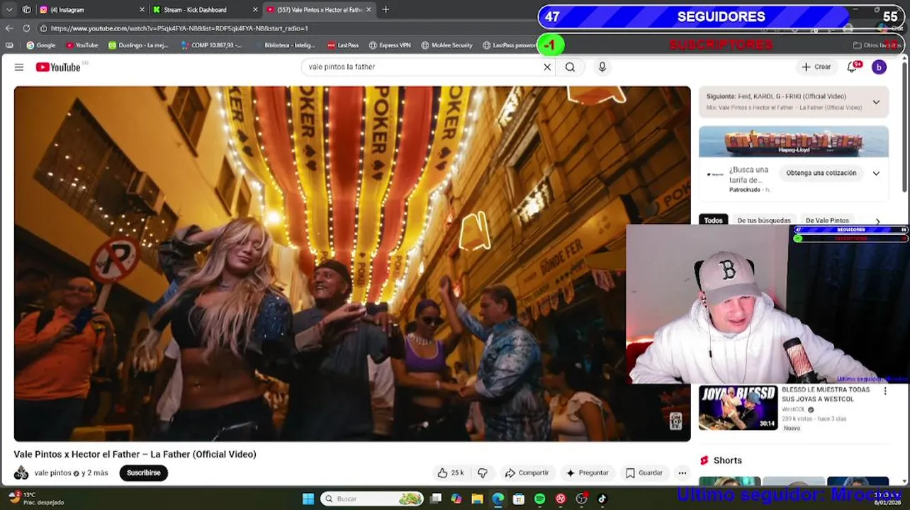Image resolution: width=910 pixels, height=510 pixels.
Task: Open a new browser tab
Action: [386, 10]
